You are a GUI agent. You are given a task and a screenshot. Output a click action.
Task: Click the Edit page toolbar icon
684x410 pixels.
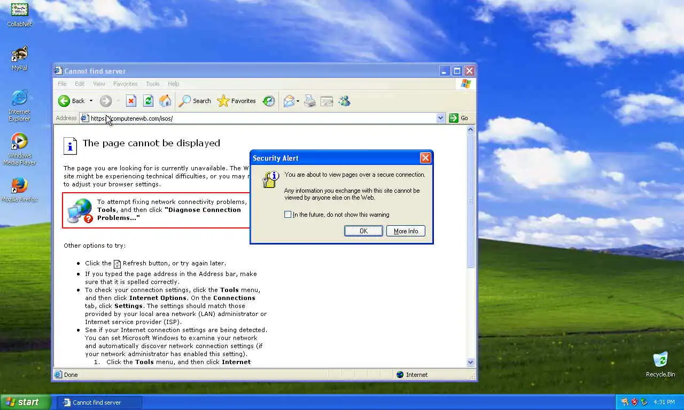[x=327, y=101]
